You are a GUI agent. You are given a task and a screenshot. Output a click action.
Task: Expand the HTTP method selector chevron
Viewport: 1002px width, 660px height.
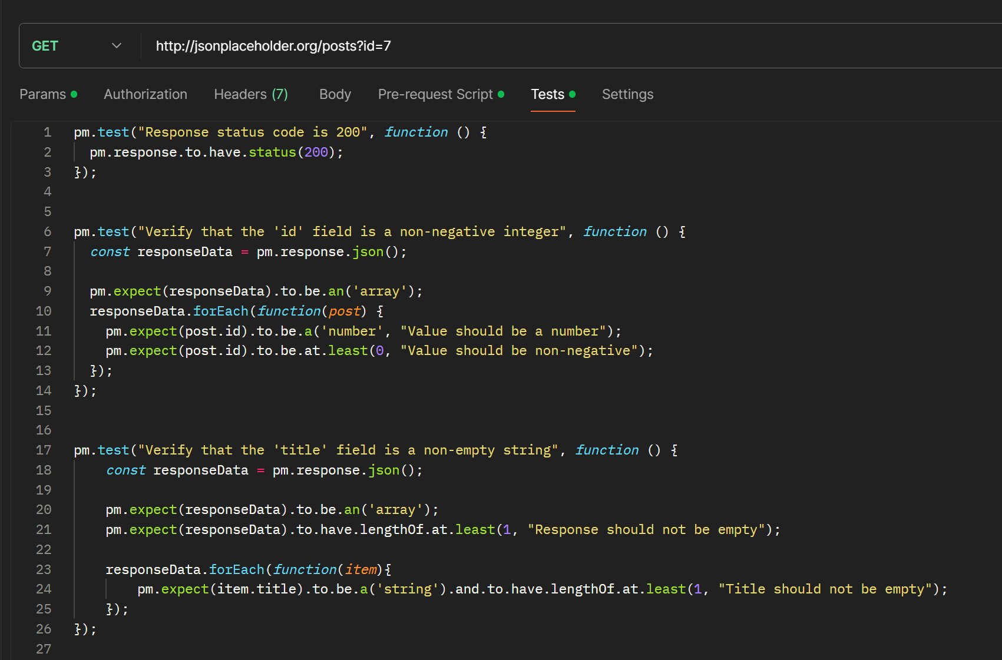[117, 45]
